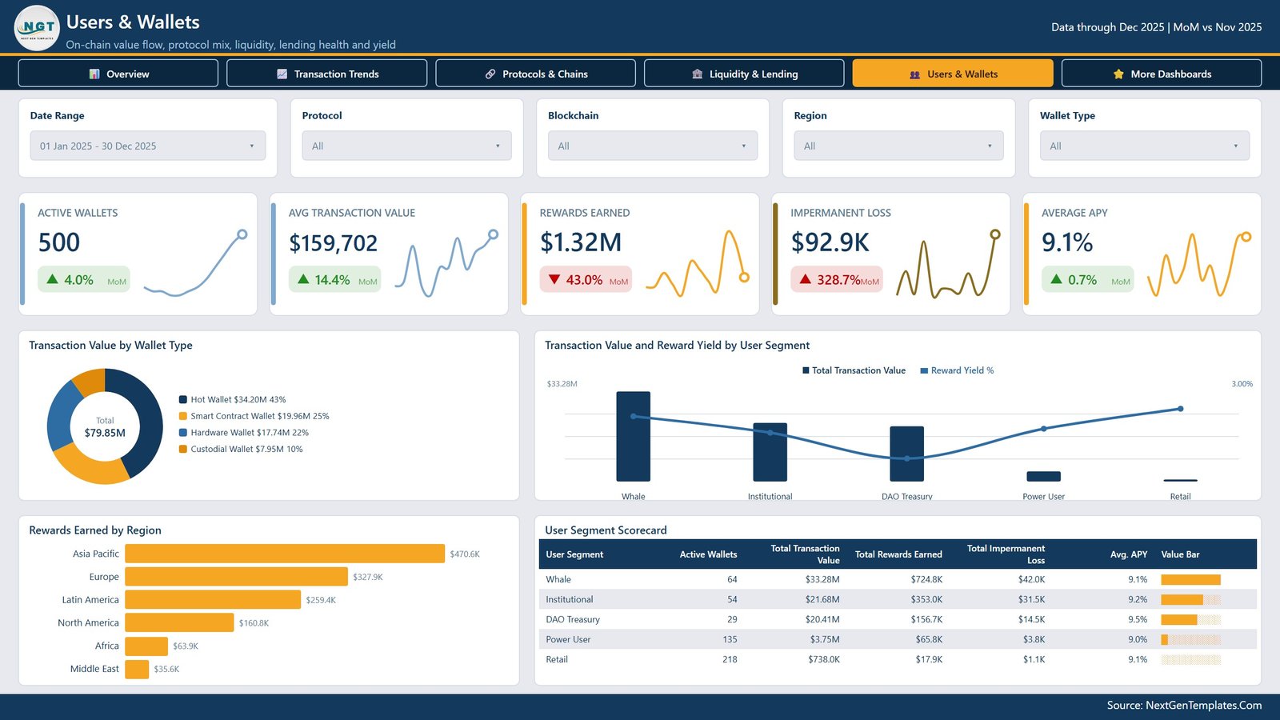This screenshot has height=720, width=1280.
Task: Toggle Total Transaction Value legend item
Action: click(854, 370)
